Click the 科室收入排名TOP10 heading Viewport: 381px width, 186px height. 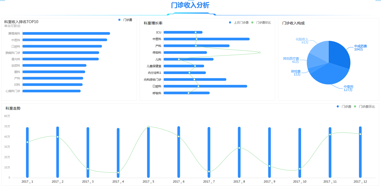click(21, 22)
